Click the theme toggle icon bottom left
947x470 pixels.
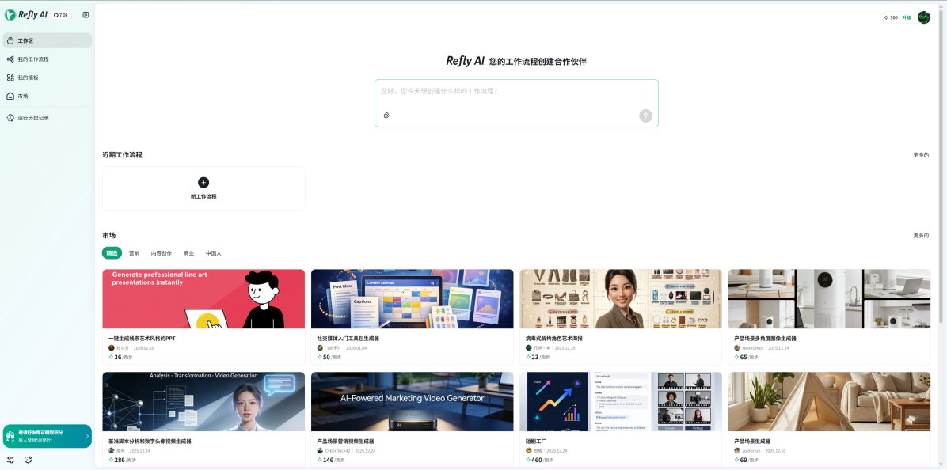coord(29,459)
